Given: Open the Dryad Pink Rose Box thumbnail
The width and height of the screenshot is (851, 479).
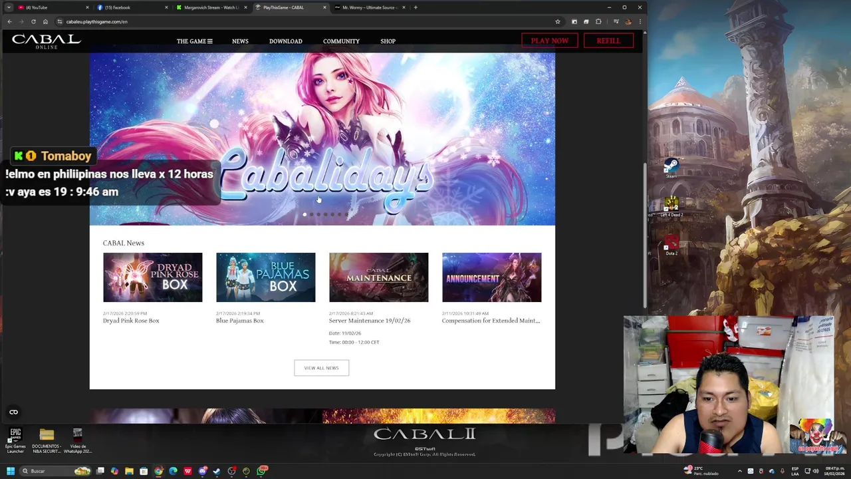Looking at the screenshot, I should pyautogui.click(x=152, y=277).
